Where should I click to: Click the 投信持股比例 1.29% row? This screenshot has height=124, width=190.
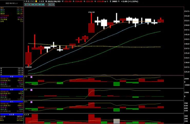coord(12,99)
